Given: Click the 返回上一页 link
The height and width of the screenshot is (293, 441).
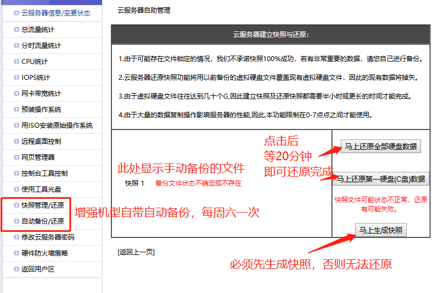Looking at the screenshot, I should point(136,252).
